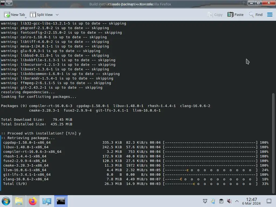Click the 'looking for conflicting packages...' line

[39, 97]
